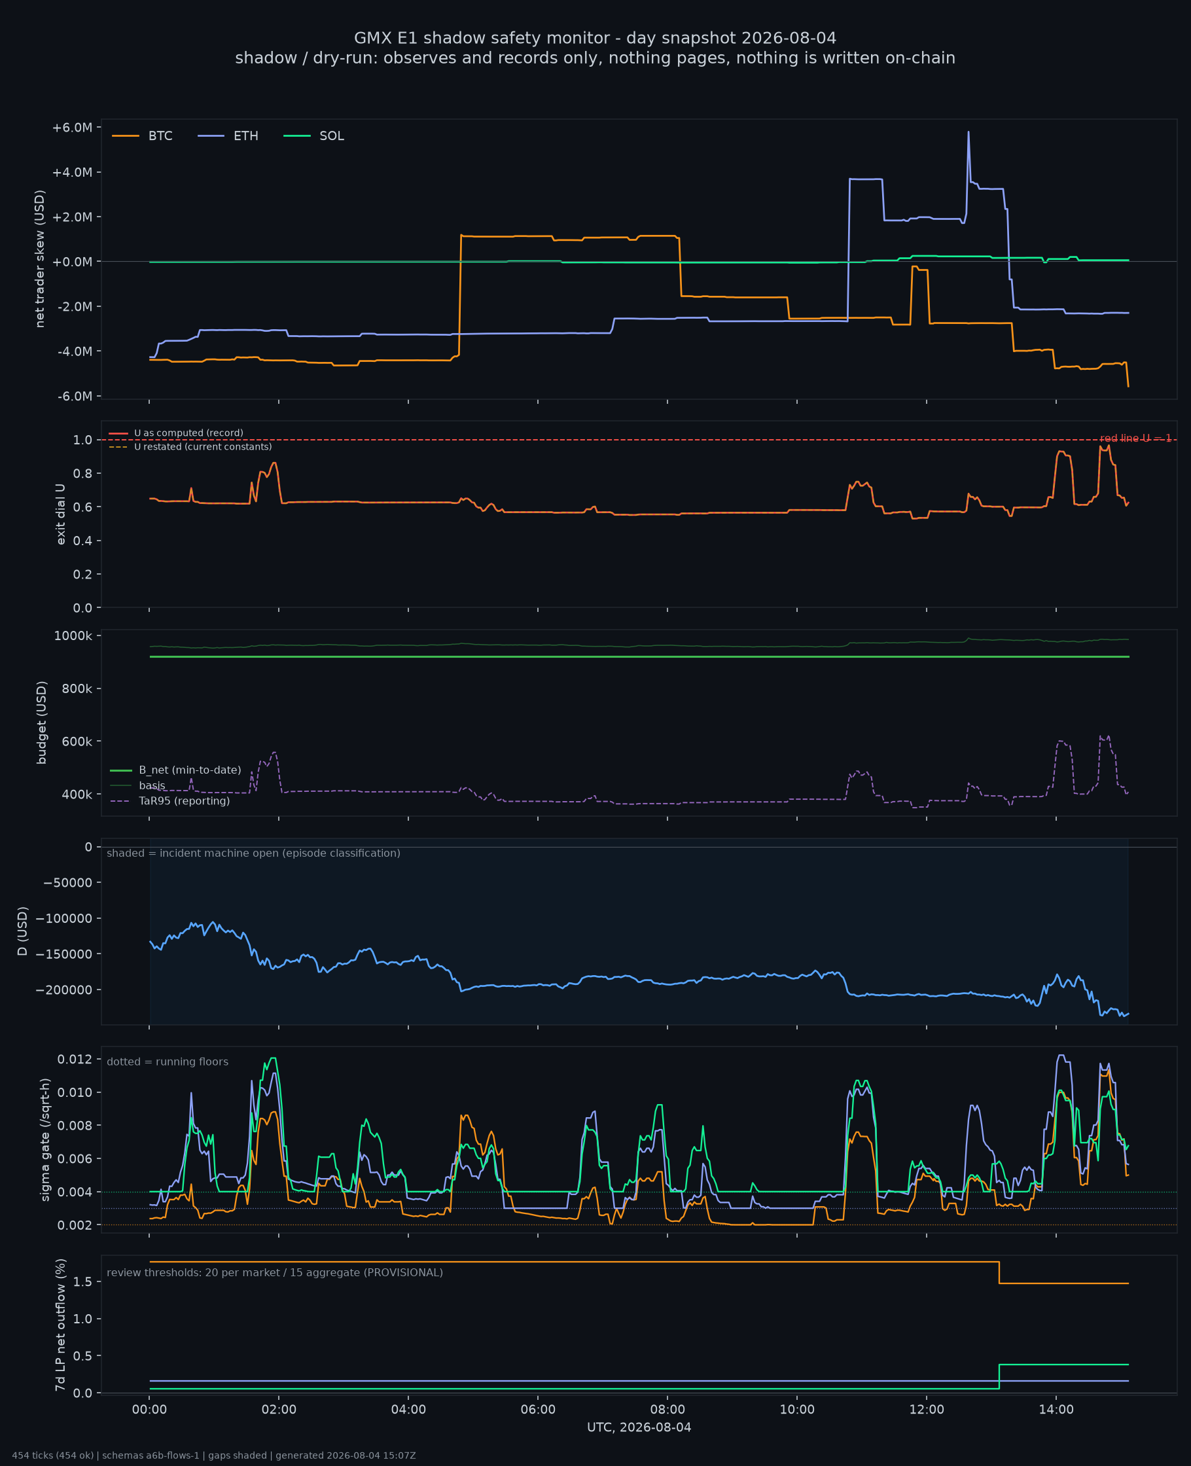The width and height of the screenshot is (1191, 1466).
Task: Click the "+0.0M" tick label
Action: tap(72, 262)
